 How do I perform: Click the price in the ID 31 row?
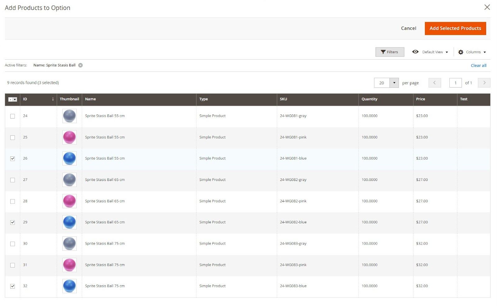coord(422,265)
